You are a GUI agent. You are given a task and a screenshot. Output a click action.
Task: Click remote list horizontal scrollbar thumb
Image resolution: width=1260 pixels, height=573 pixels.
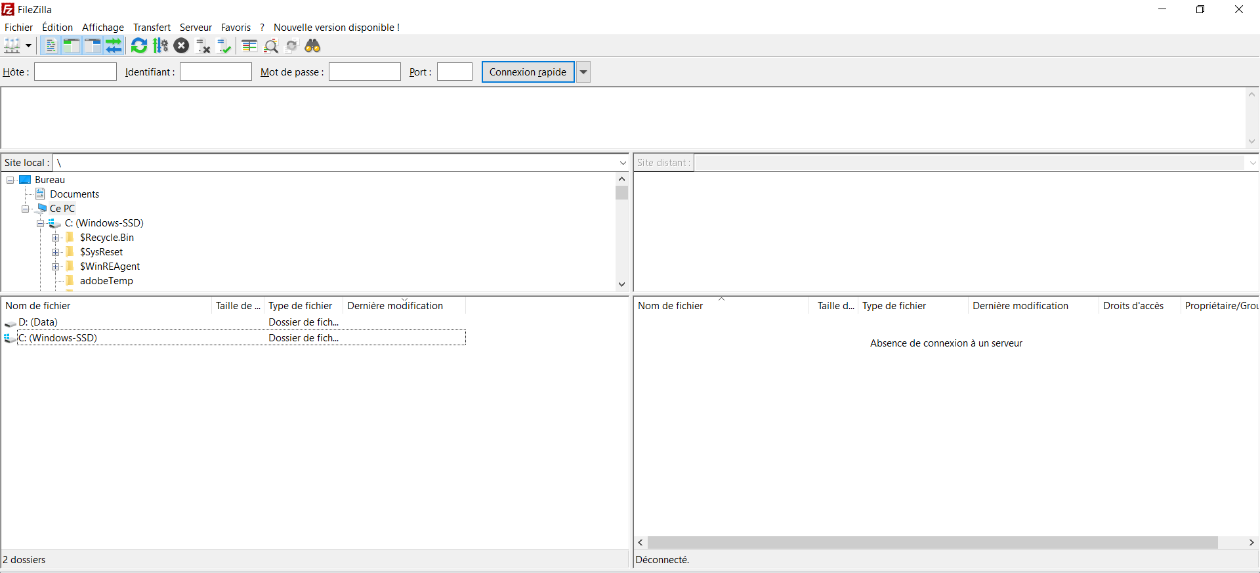pos(933,543)
